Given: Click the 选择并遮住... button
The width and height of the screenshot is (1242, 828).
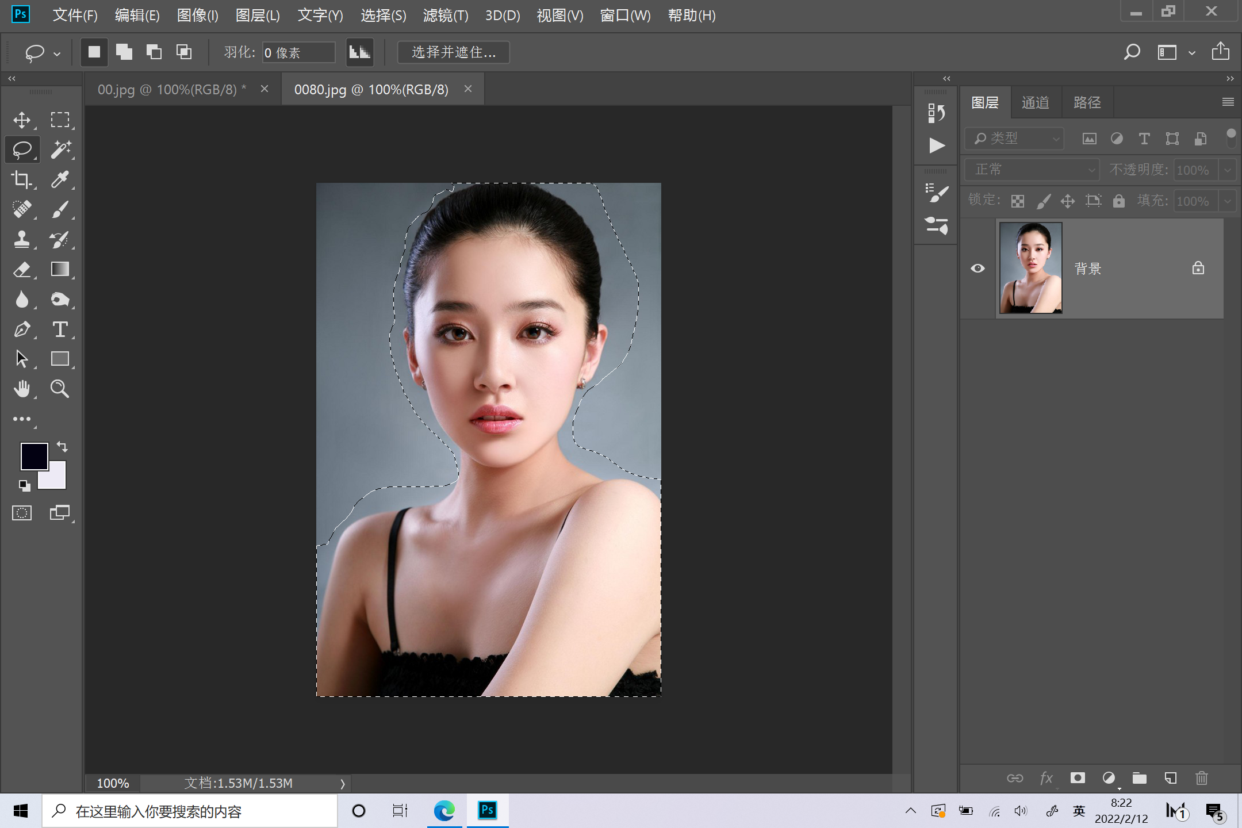Looking at the screenshot, I should [x=454, y=52].
